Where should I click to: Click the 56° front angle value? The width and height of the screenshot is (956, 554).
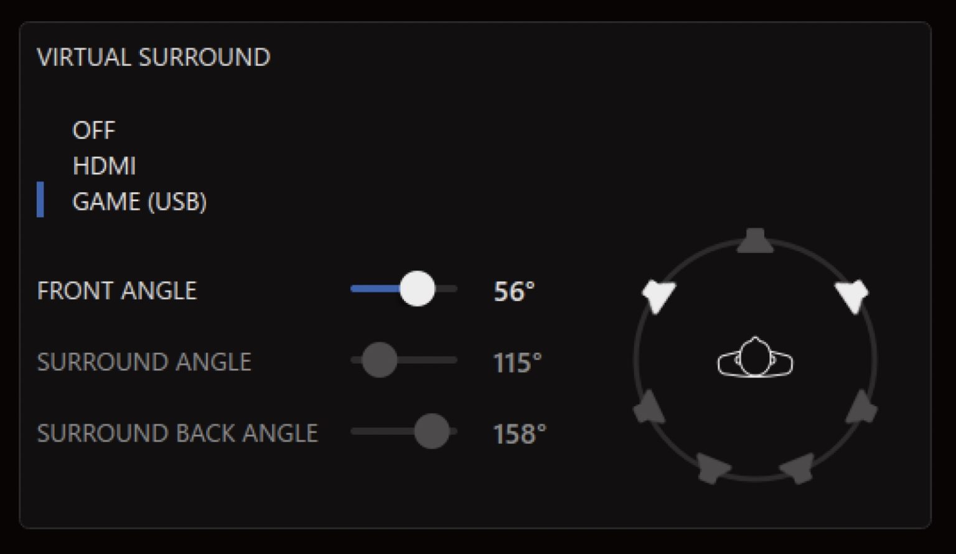click(514, 291)
